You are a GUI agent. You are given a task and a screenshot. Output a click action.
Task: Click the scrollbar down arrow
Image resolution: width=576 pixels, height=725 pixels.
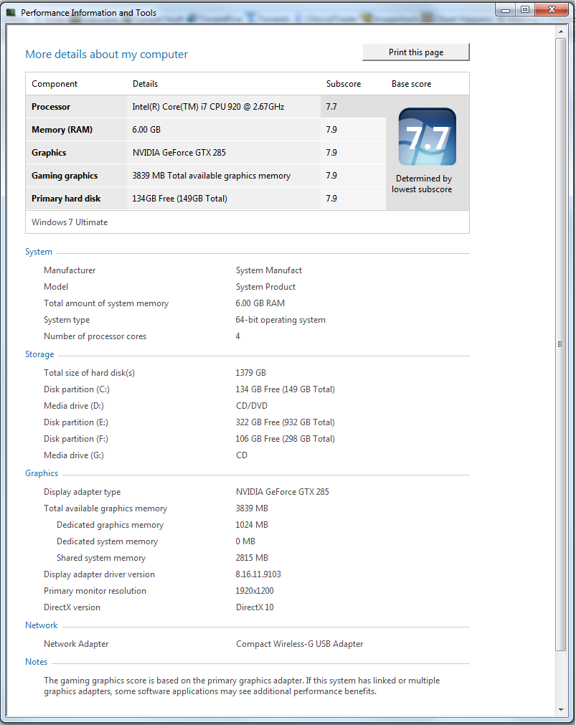click(561, 709)
